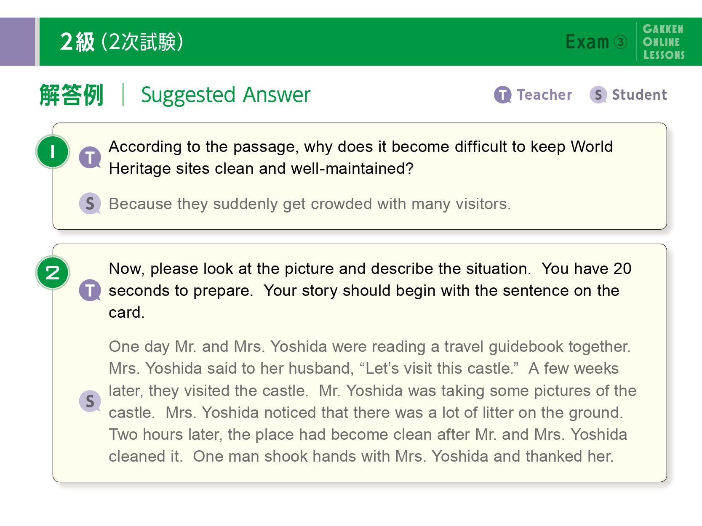Click the purple block at the header's left

pyautogui.click(x=17, y=42)
